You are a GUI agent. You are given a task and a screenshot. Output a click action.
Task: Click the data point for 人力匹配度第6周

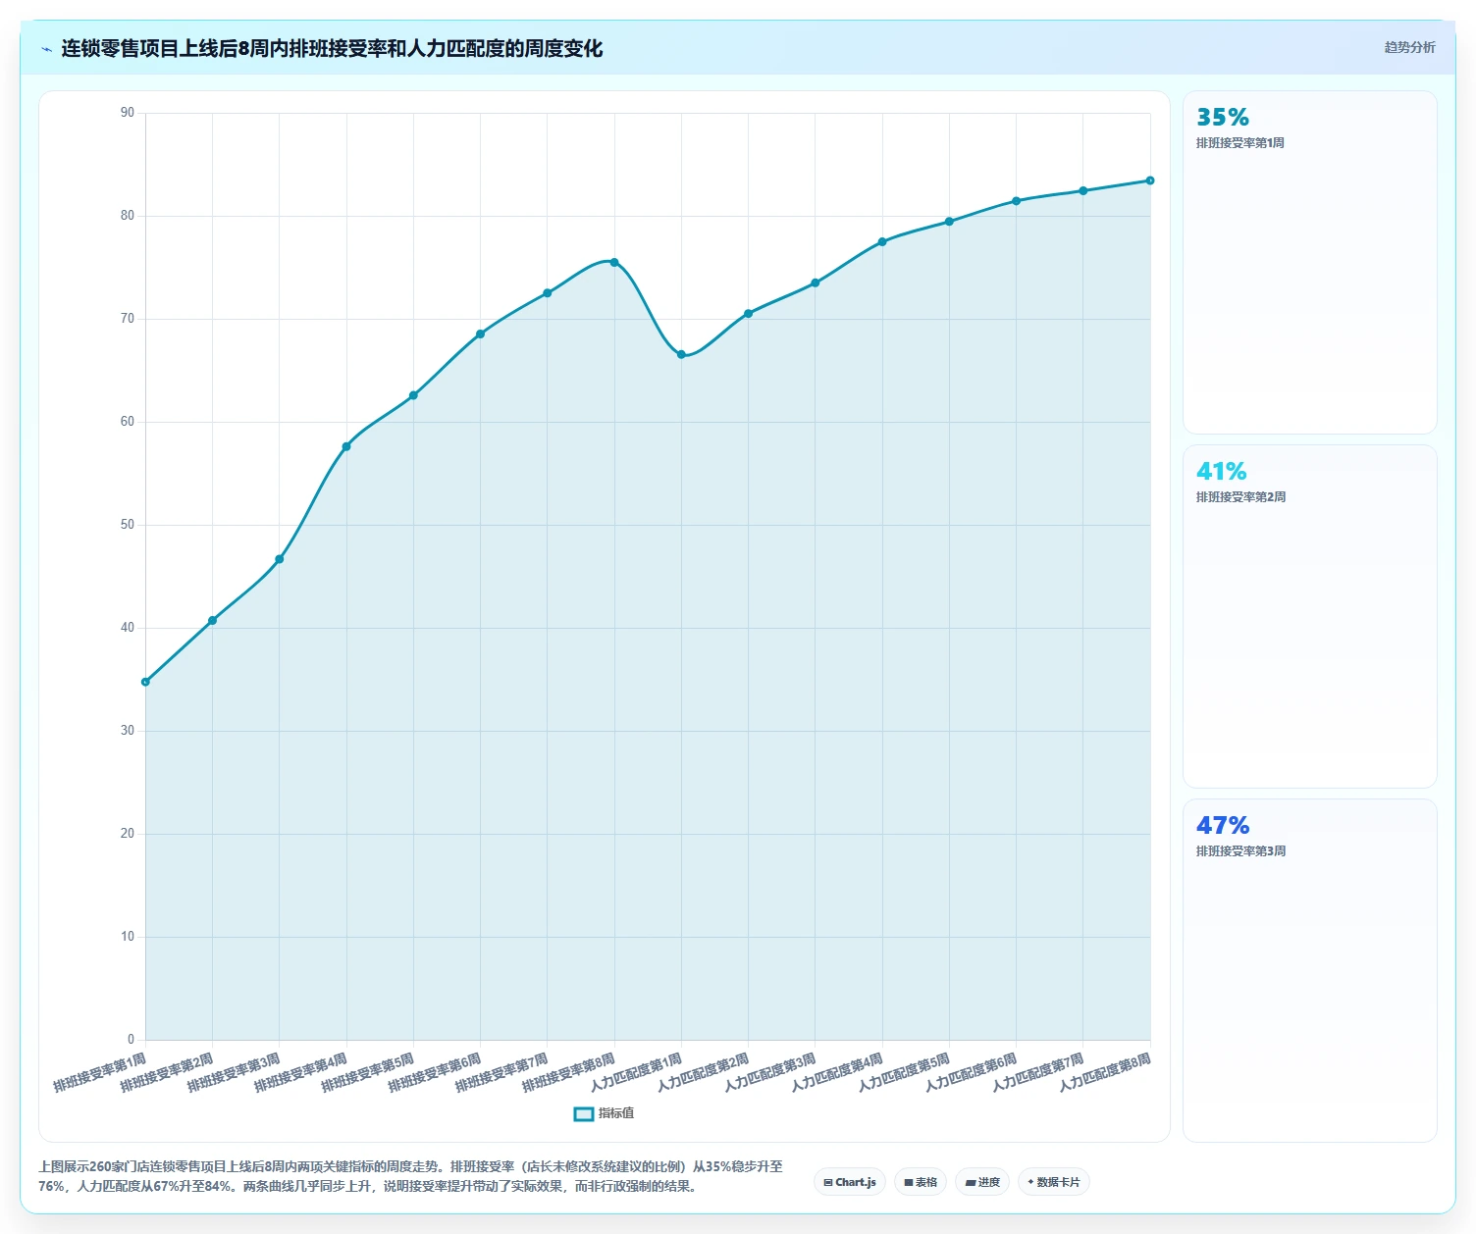tap(1016, 200)
